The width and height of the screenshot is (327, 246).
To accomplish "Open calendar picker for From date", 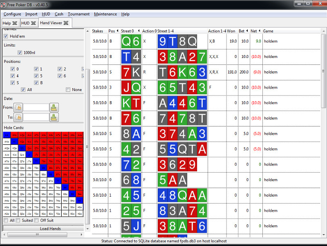I will click(x=18, y=107).
